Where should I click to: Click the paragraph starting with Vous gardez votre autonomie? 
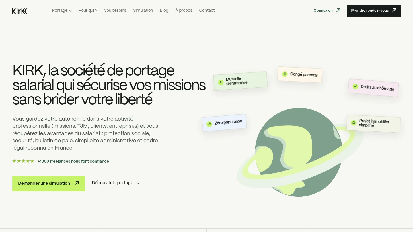click(x=85, y=133)
